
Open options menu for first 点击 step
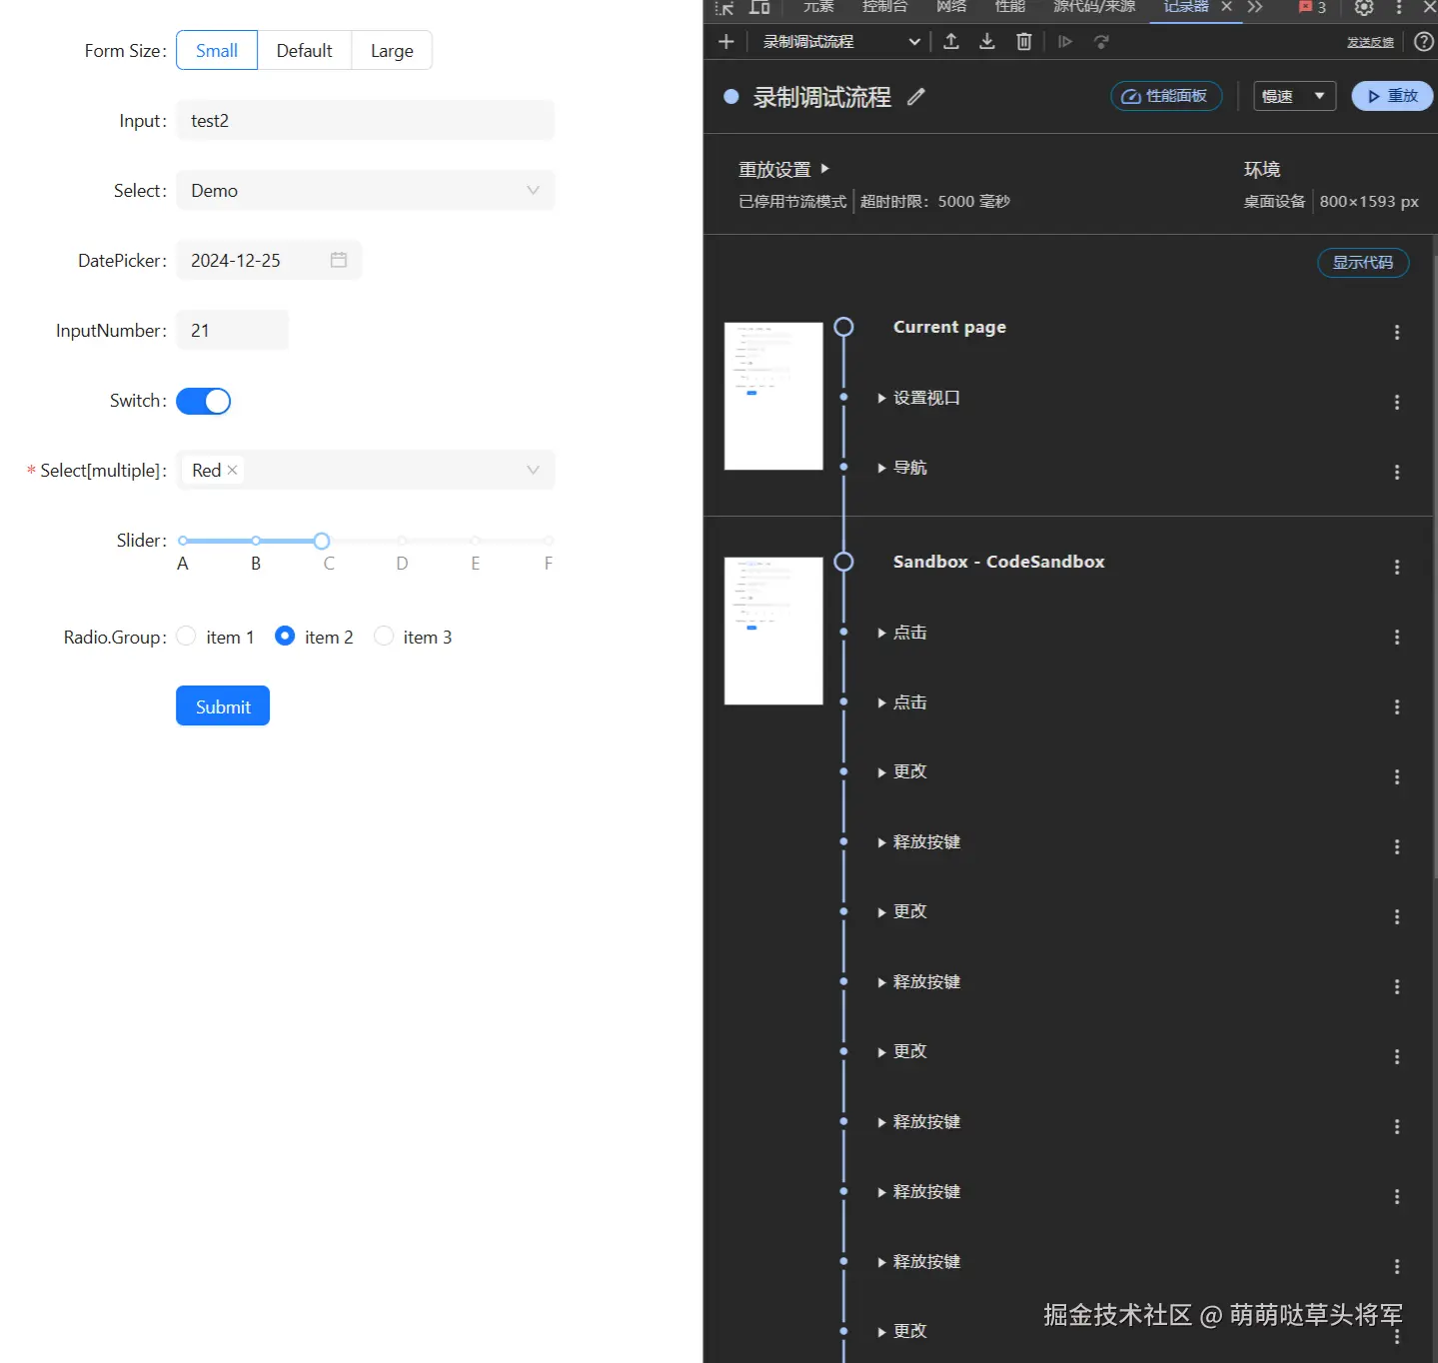click(1397, 638)
